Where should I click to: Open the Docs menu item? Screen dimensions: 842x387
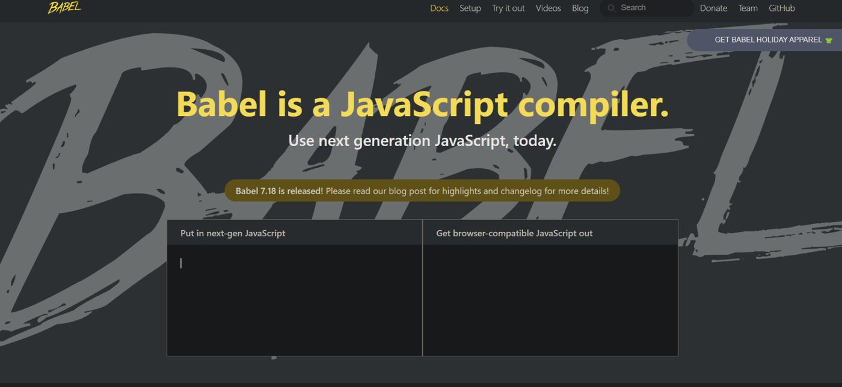click(x=439, y=8)
